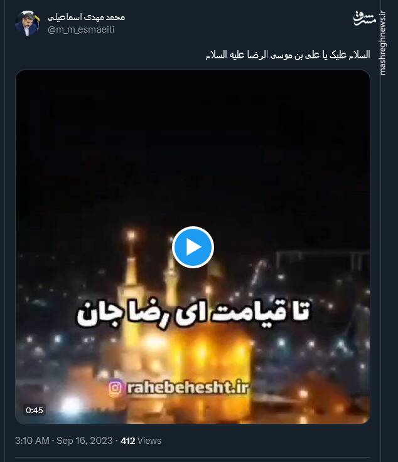This screenshot has height=462, width=398.
Task: Open the 3:10 AM timestamp
Action: [32, 441]
